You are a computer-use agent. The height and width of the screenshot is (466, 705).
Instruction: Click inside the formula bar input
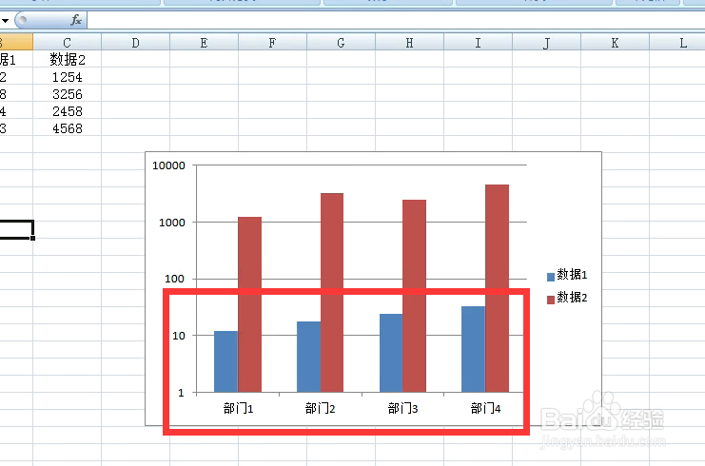[396, 20]
